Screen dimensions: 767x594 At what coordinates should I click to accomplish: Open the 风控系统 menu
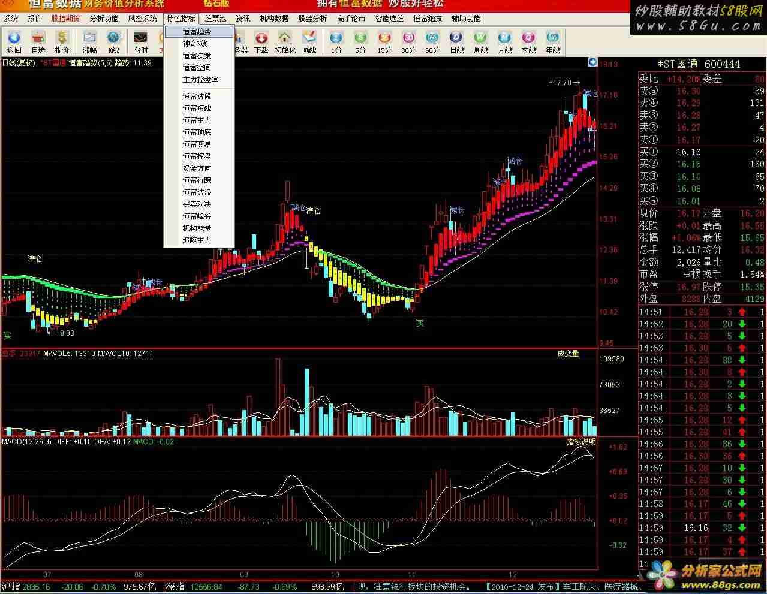[142, 19]
